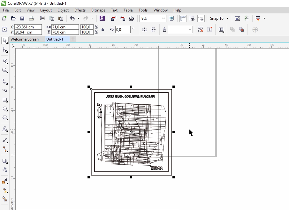Screen dimensions: 289x210
Task: Click the New document icon
Action: [4, 18]
